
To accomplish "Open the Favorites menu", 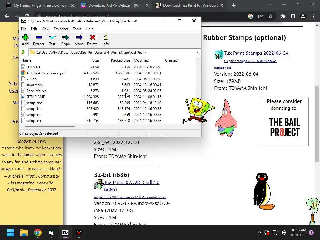I will [x=61, y=29].
